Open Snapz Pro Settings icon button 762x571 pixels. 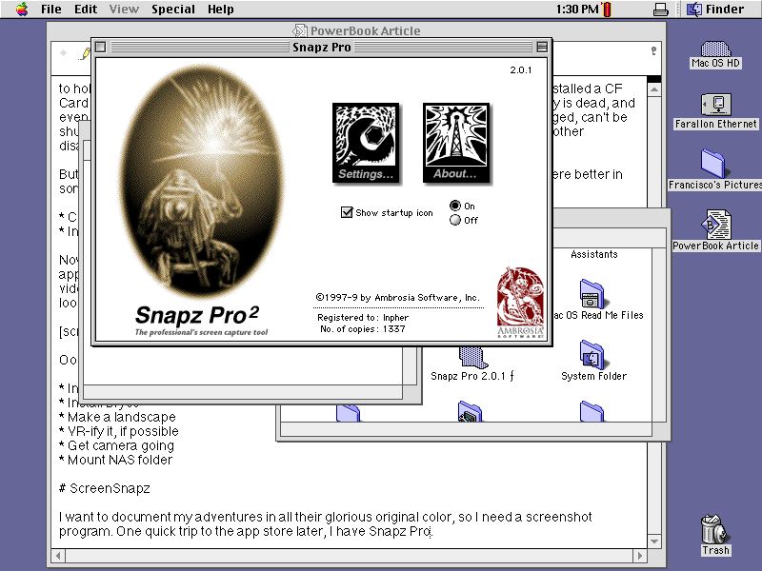click(x=365, y=143)
